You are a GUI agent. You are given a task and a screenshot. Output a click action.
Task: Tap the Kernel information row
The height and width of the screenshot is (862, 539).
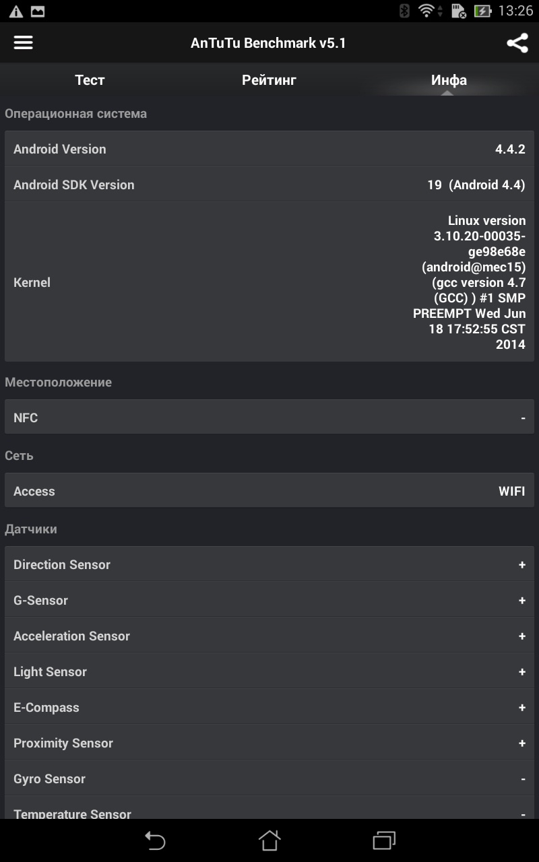click(269, 282)
